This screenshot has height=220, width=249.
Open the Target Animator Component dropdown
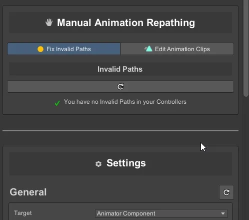[161, 213]
